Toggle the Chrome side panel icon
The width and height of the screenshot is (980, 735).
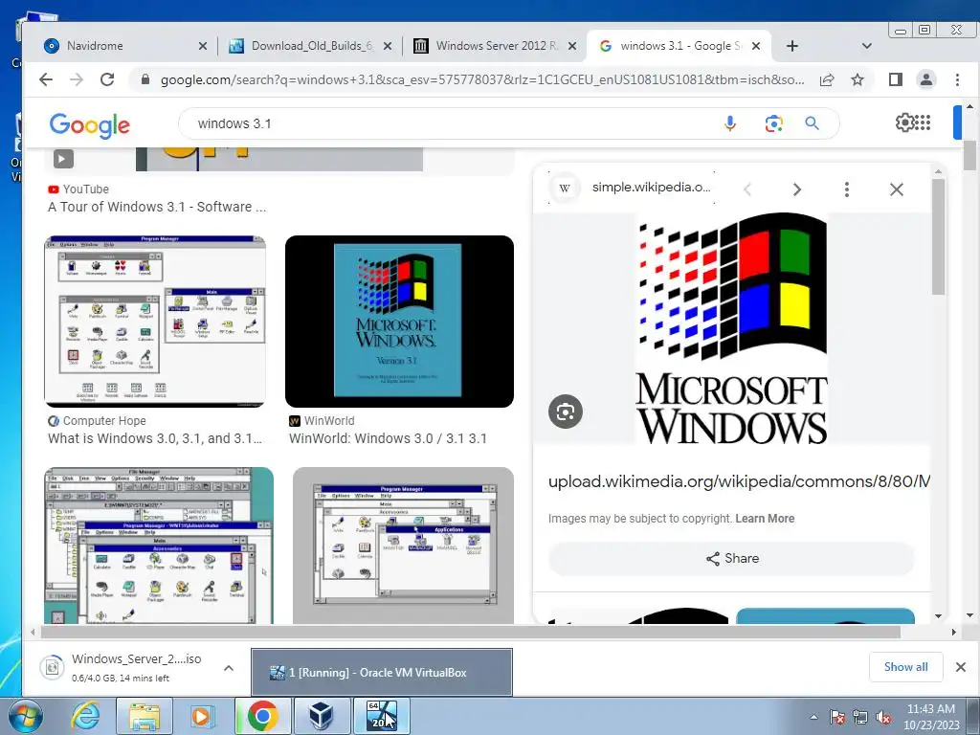click(x=895, y=79)
